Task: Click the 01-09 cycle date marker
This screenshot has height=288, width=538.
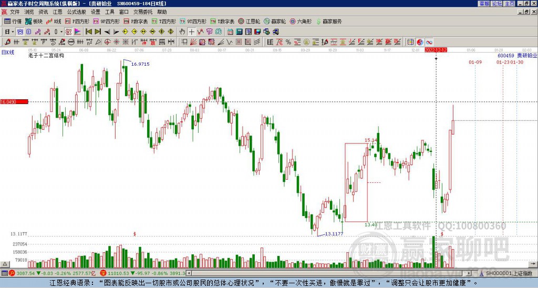Action: 475,62
